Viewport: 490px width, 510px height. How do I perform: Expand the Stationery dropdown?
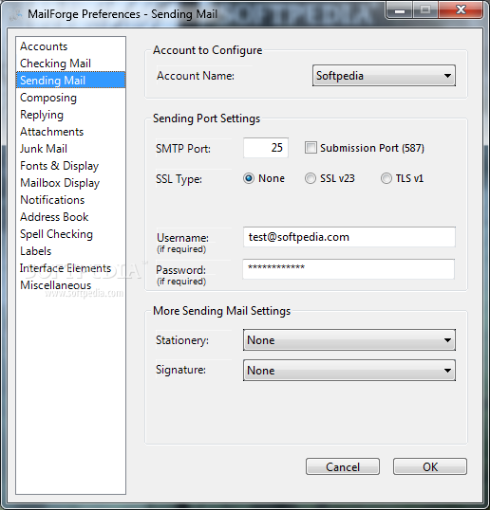(x=349, y=340)
